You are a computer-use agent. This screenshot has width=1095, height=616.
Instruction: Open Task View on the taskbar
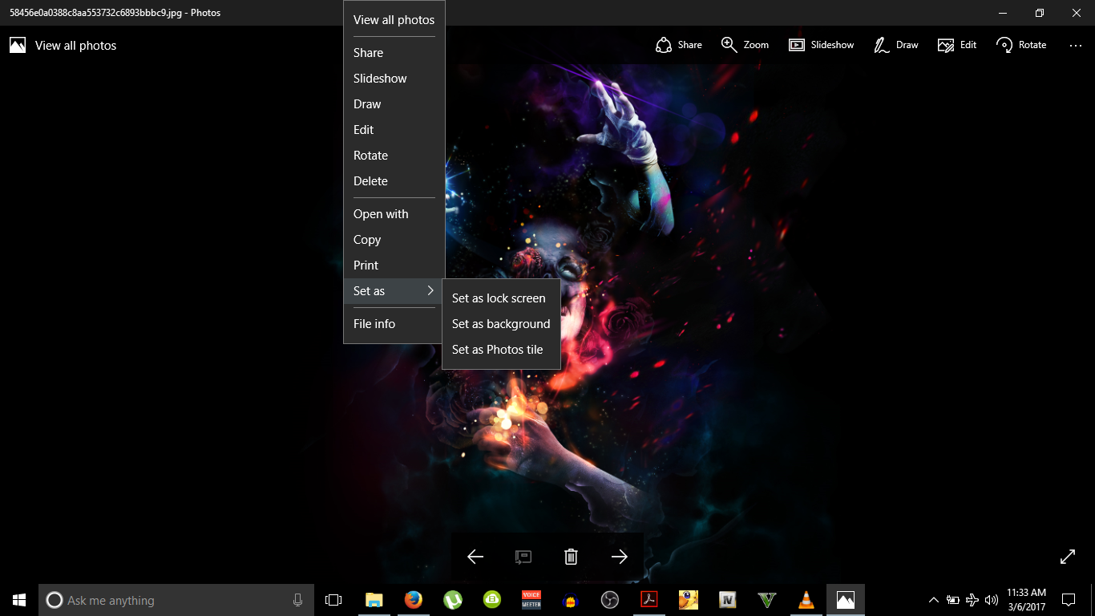(x=333, y=600)
